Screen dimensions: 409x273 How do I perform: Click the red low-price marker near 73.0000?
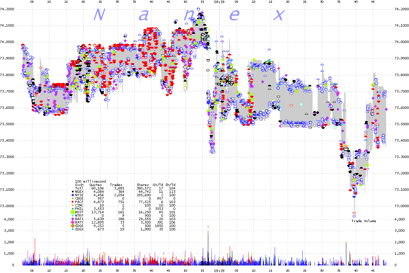point(354,213)
